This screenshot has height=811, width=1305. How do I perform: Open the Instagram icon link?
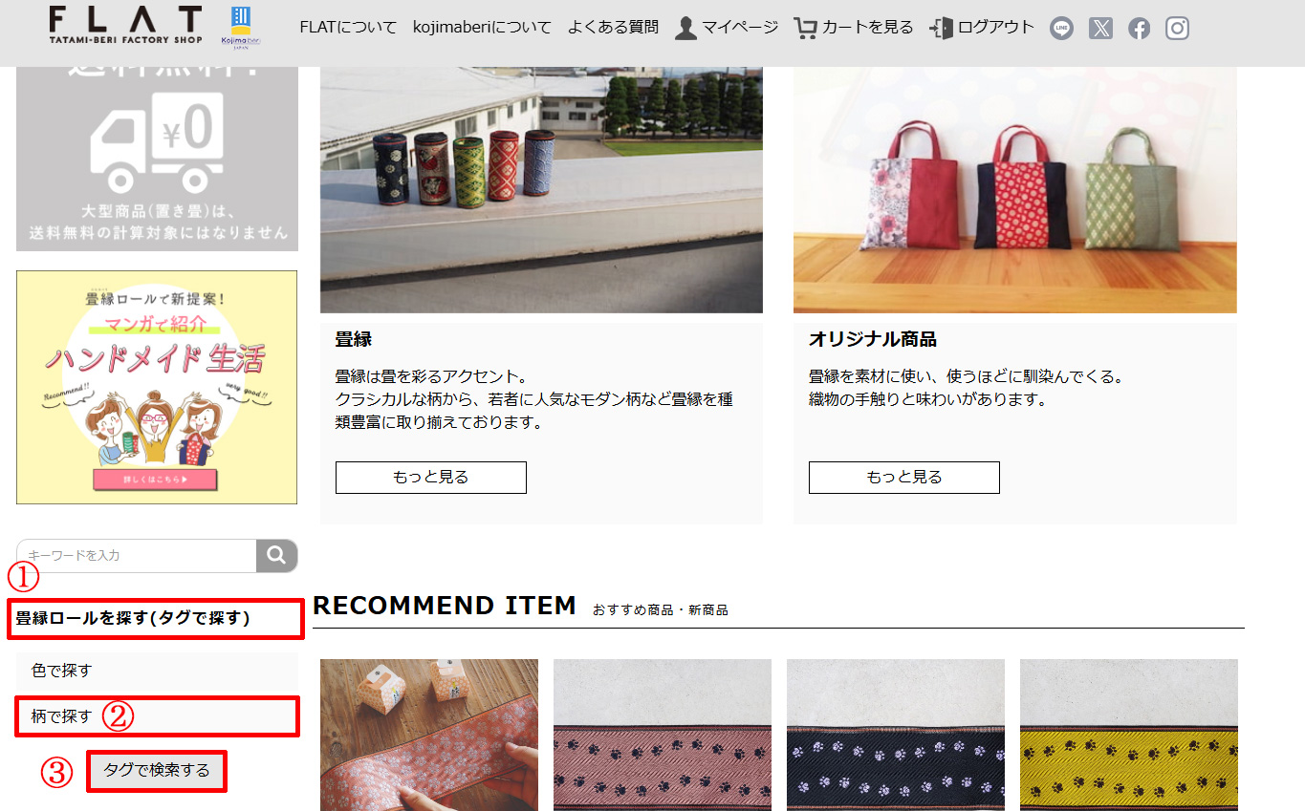click(1177, 28)
